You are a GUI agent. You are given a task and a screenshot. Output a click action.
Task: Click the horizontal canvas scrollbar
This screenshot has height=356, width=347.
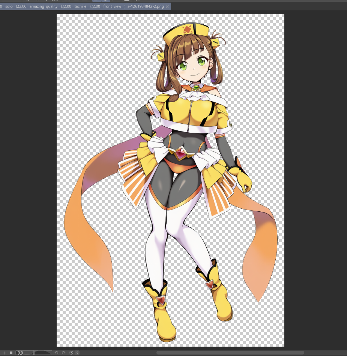pos(230,353)
